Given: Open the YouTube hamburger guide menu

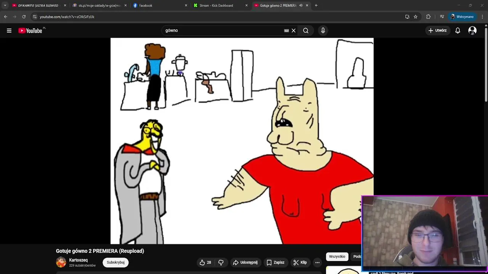Looking at the screenshot, I should coord(9,30).
